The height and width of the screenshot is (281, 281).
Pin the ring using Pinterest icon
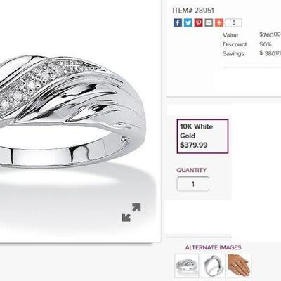(198, 22)
